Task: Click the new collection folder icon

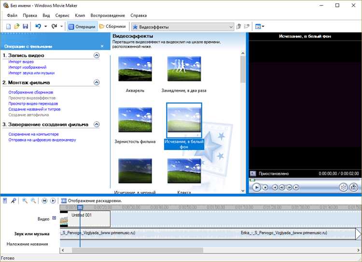Action: coord(247,27)
